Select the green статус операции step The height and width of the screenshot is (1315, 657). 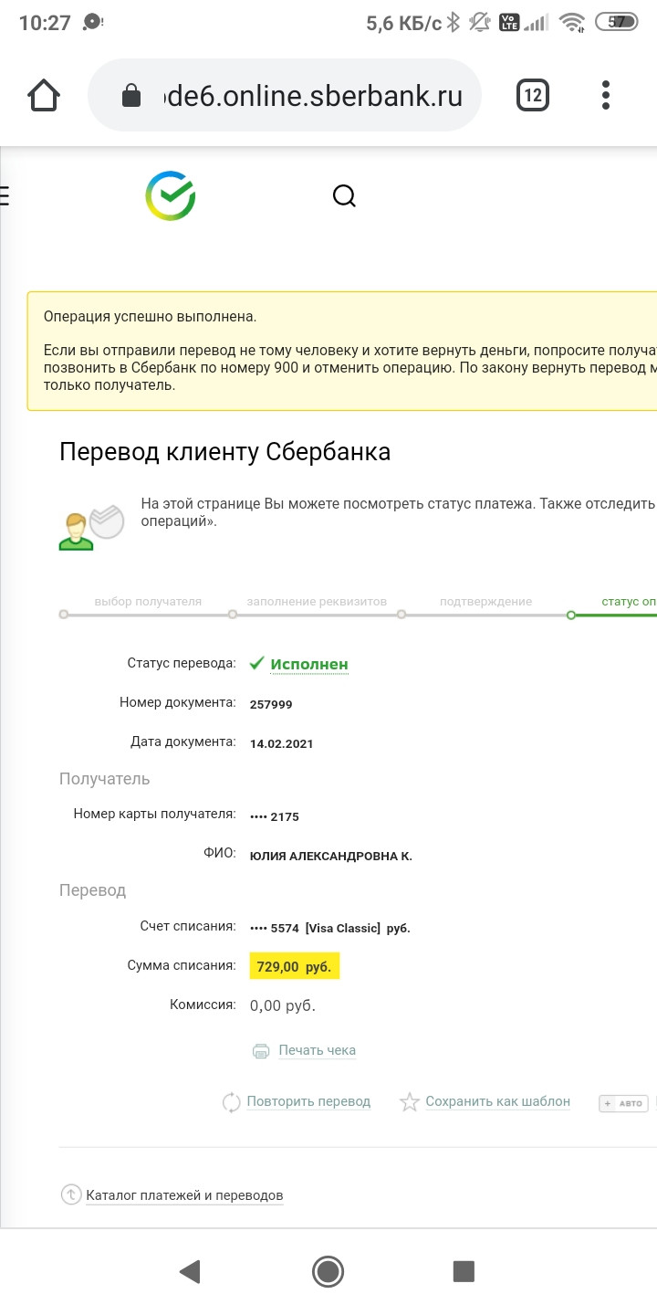[629, 602]
